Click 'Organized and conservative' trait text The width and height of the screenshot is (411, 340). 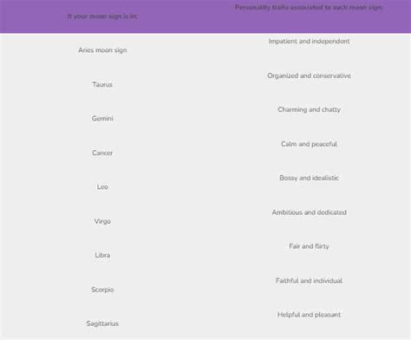[x=309, y=75]
